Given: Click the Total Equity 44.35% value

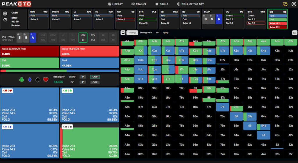Looking at the screenshot, I should tap(58, 82).
